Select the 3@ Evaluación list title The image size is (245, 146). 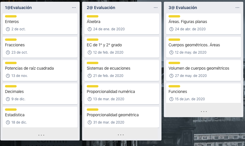[x=183, y=8]
